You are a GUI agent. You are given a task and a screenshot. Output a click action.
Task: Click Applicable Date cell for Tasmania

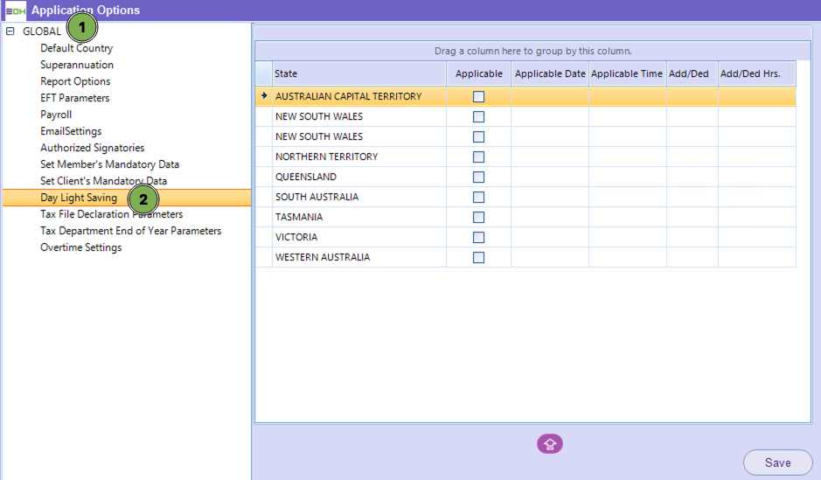[550, 218]
